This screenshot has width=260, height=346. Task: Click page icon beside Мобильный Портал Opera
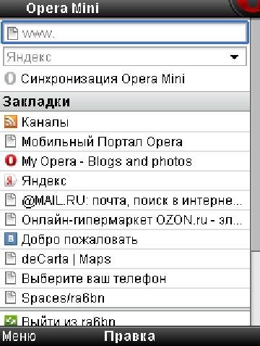point(11,141)
